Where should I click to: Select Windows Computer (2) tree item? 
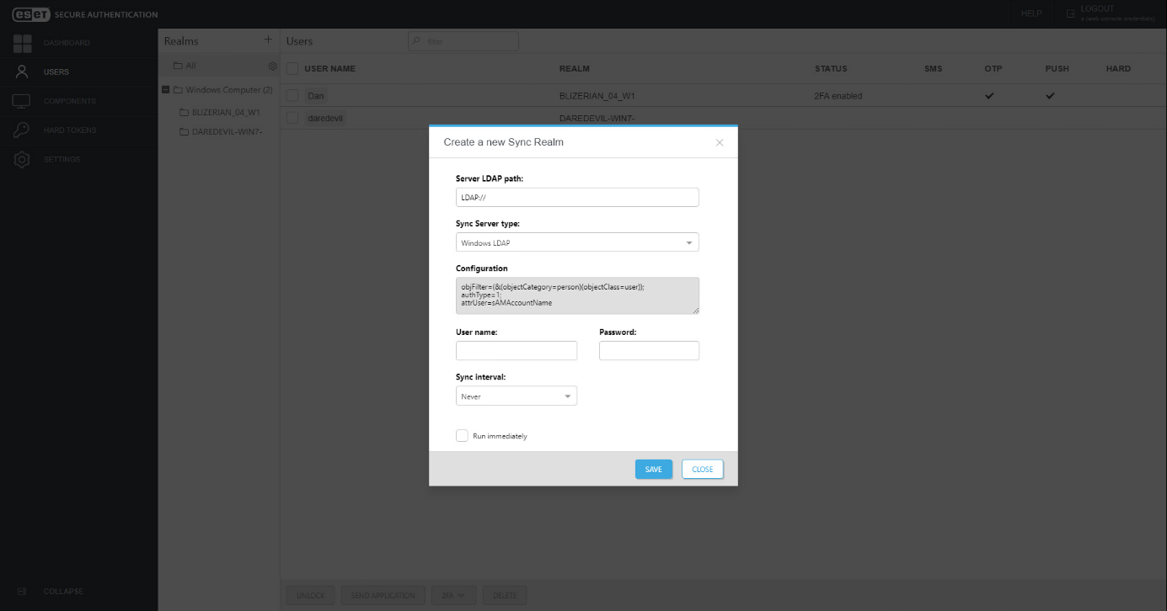click(228, 90)
